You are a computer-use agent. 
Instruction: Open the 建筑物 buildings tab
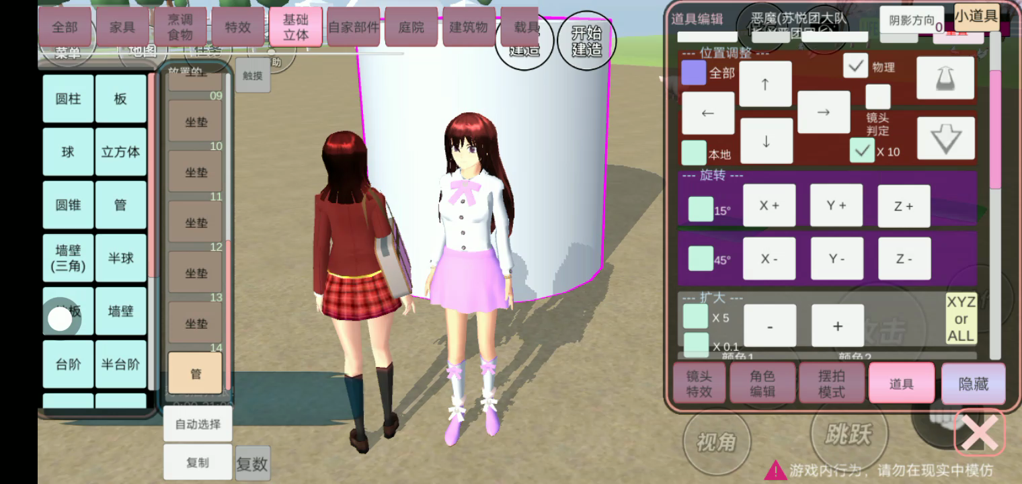469,27
